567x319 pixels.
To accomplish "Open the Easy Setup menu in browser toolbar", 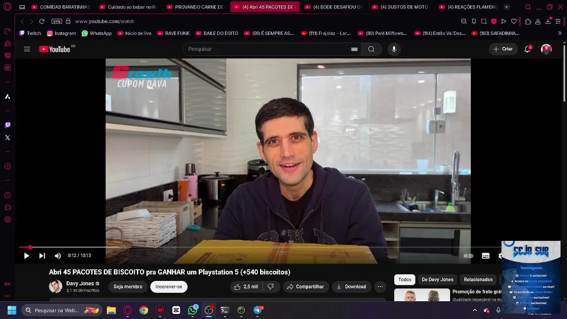I will click(558, 21).
